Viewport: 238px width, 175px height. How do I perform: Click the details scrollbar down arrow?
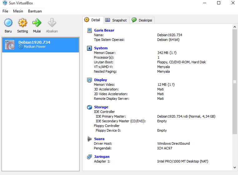(235, 168)
